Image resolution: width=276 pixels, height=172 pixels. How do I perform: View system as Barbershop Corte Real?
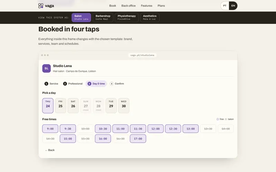coord(103,18)
